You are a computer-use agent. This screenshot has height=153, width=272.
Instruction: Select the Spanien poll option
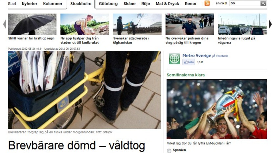(169, 151)
